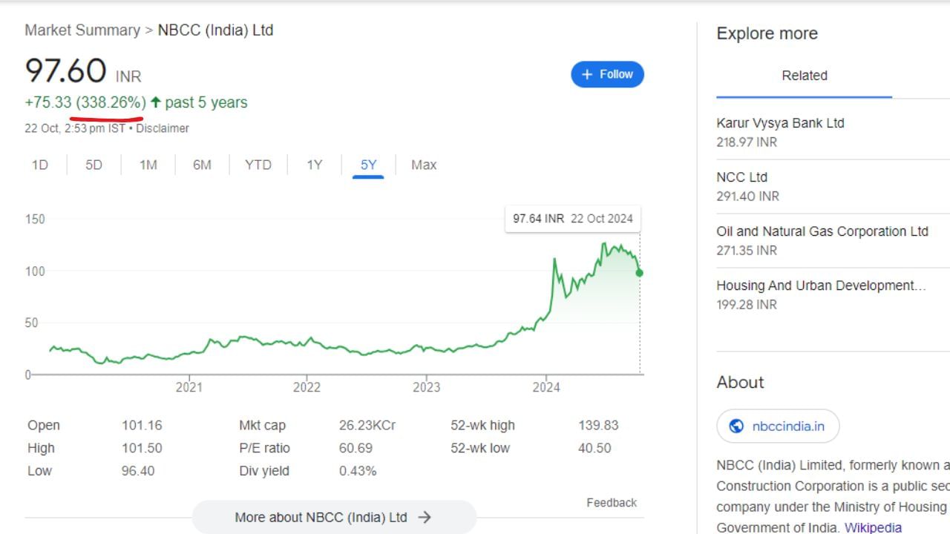Select the 1M time range tab
950x534 pixels.
click(148, 165)
